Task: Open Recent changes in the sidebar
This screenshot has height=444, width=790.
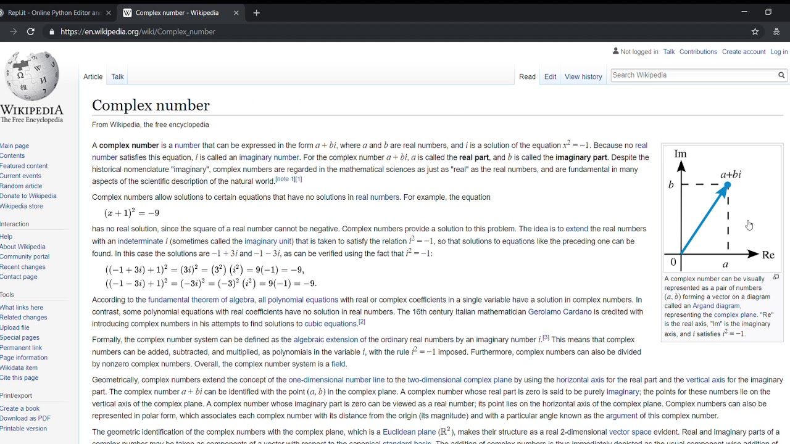Action: click(x=23, y=267)
